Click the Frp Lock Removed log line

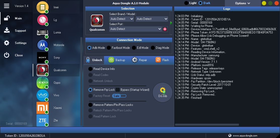[x=195, y=95]
